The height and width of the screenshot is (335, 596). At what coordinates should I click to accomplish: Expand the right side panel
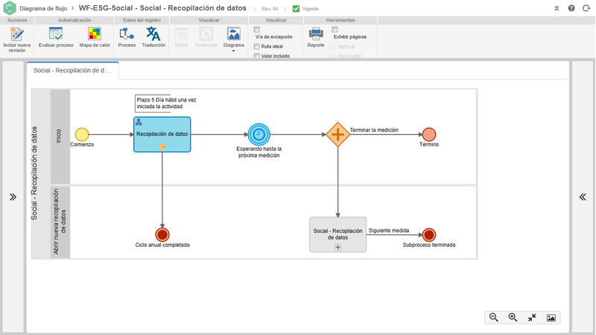point(583,197)
